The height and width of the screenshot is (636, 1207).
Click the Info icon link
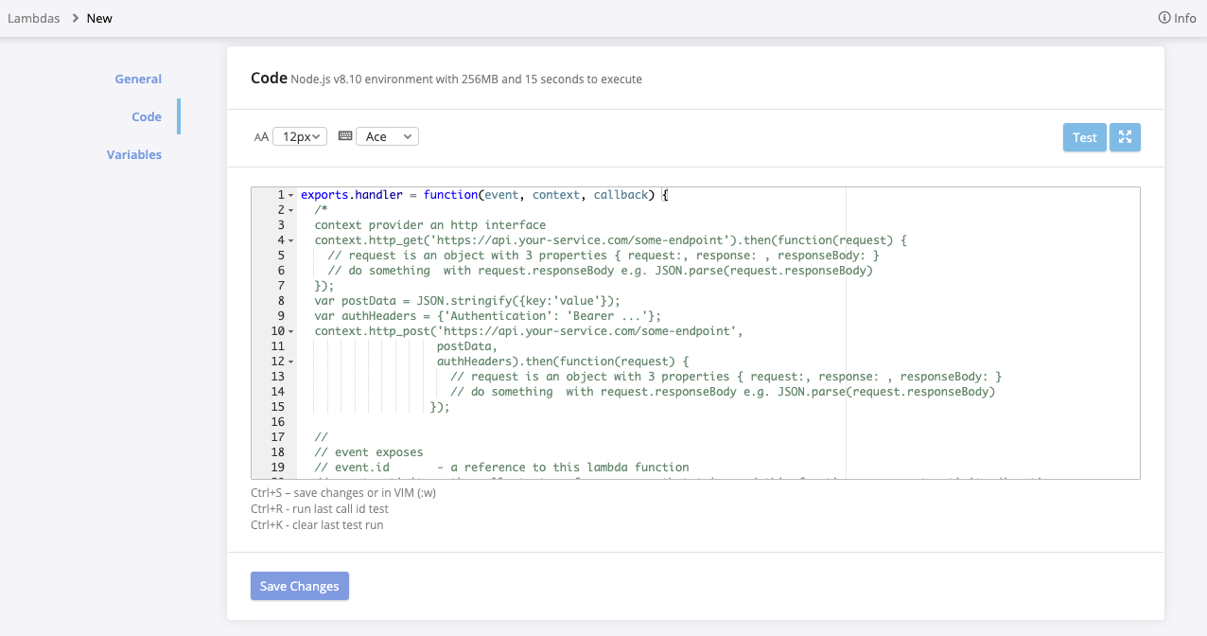click(x=1177, y=18)
